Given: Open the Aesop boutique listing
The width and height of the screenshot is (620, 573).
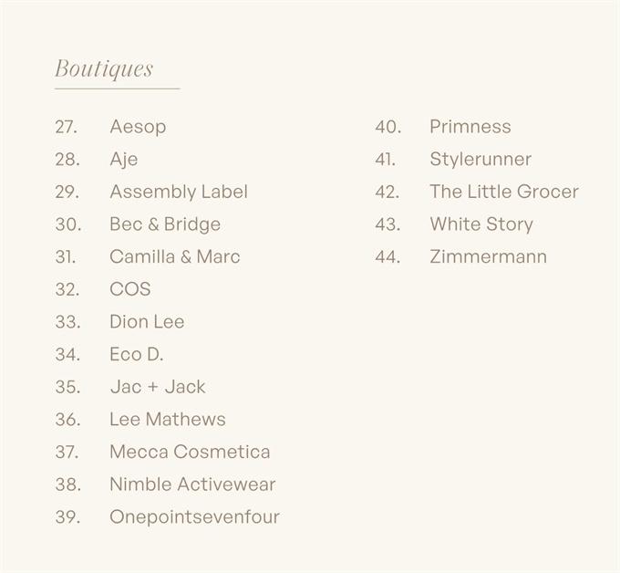Looking at the screenshot, I should click(x=138, y=127).
